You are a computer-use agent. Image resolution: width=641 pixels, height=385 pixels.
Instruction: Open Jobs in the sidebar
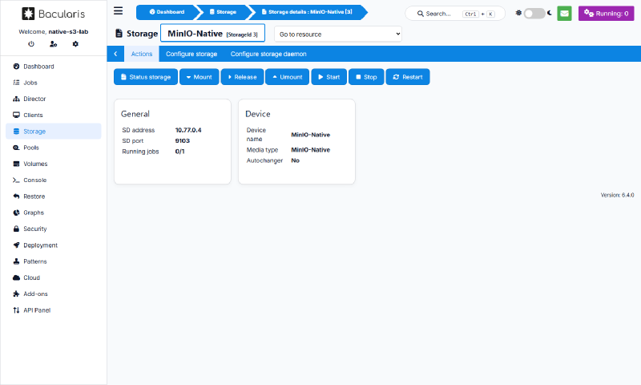click(53, 83)
